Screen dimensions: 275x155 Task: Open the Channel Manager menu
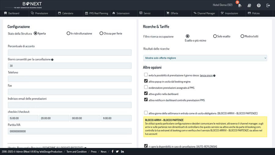pyautogui.click(x=204, y=13)
